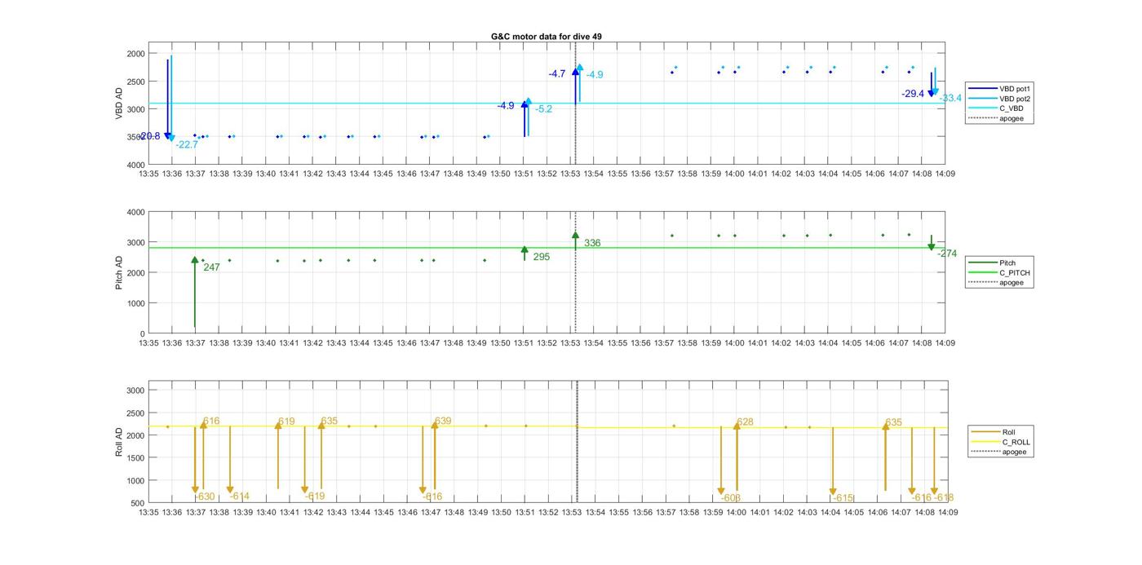Click the 'Pitch AD' y-axis label

pos(119,272)
